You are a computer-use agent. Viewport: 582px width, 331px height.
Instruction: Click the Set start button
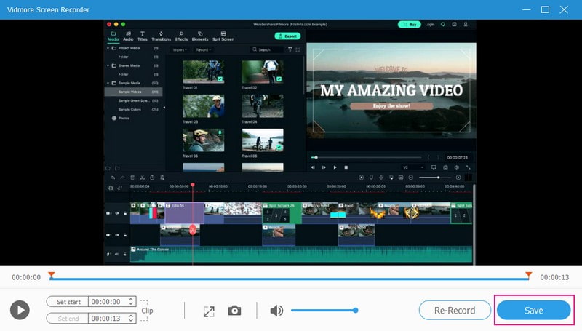point(67,301)
